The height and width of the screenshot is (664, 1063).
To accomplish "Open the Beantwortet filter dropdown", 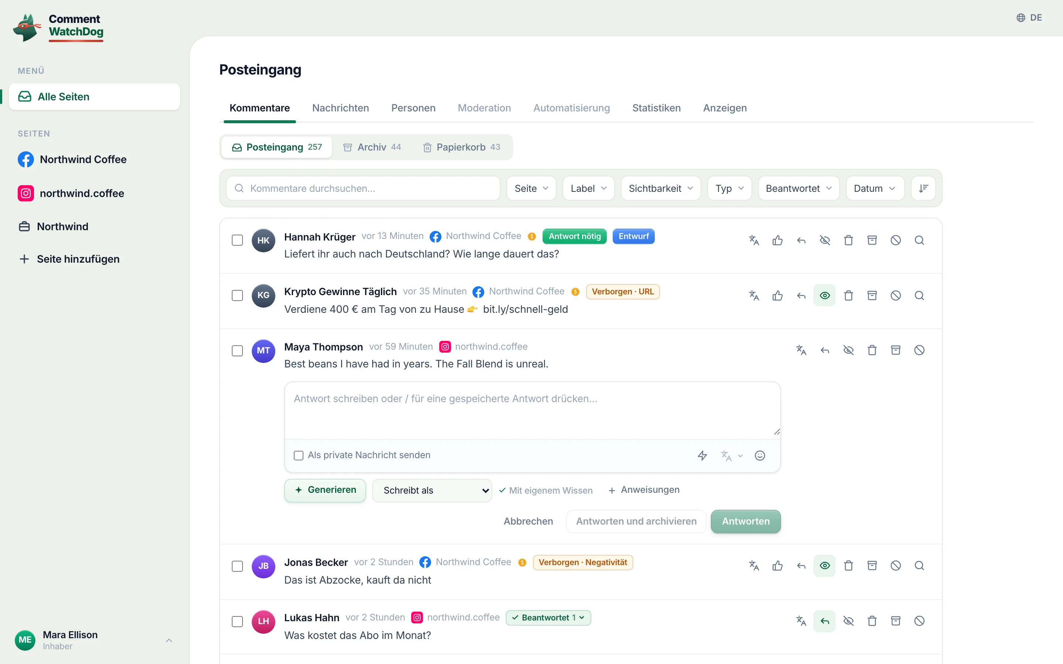I will point(799,189).
